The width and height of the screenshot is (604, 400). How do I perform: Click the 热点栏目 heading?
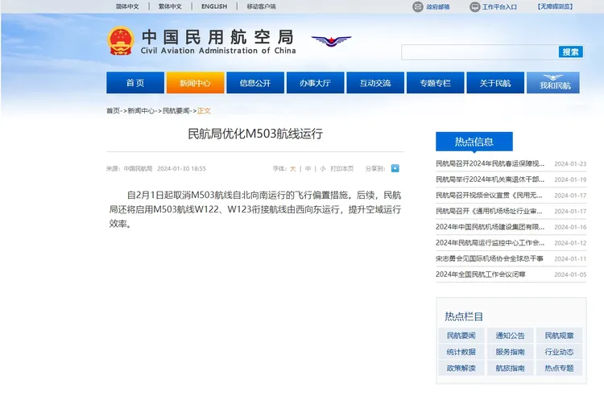464,316
